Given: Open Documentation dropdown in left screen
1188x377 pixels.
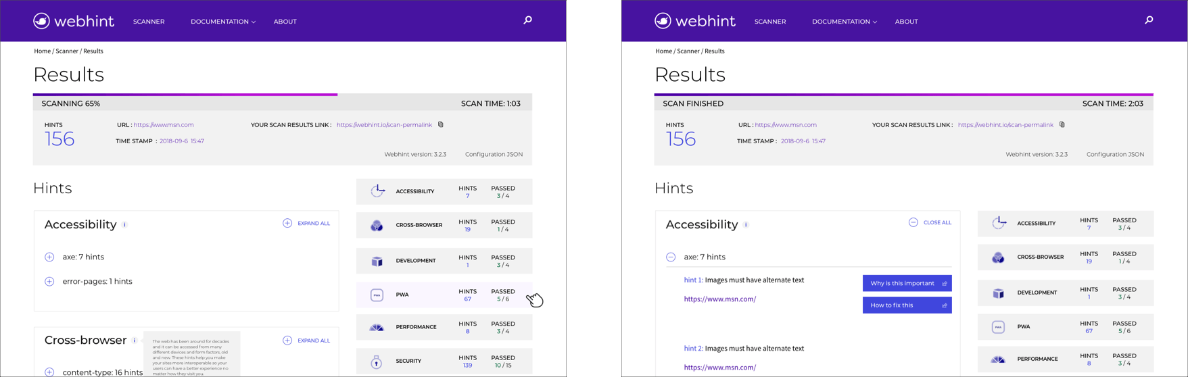Looking at the screenshot, I should coord(223,22).
